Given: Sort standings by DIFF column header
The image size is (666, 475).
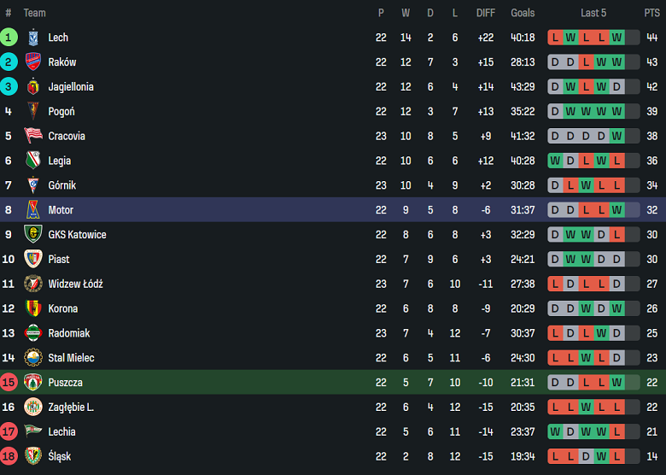Looking at the screenshot, I should point(485,13).
